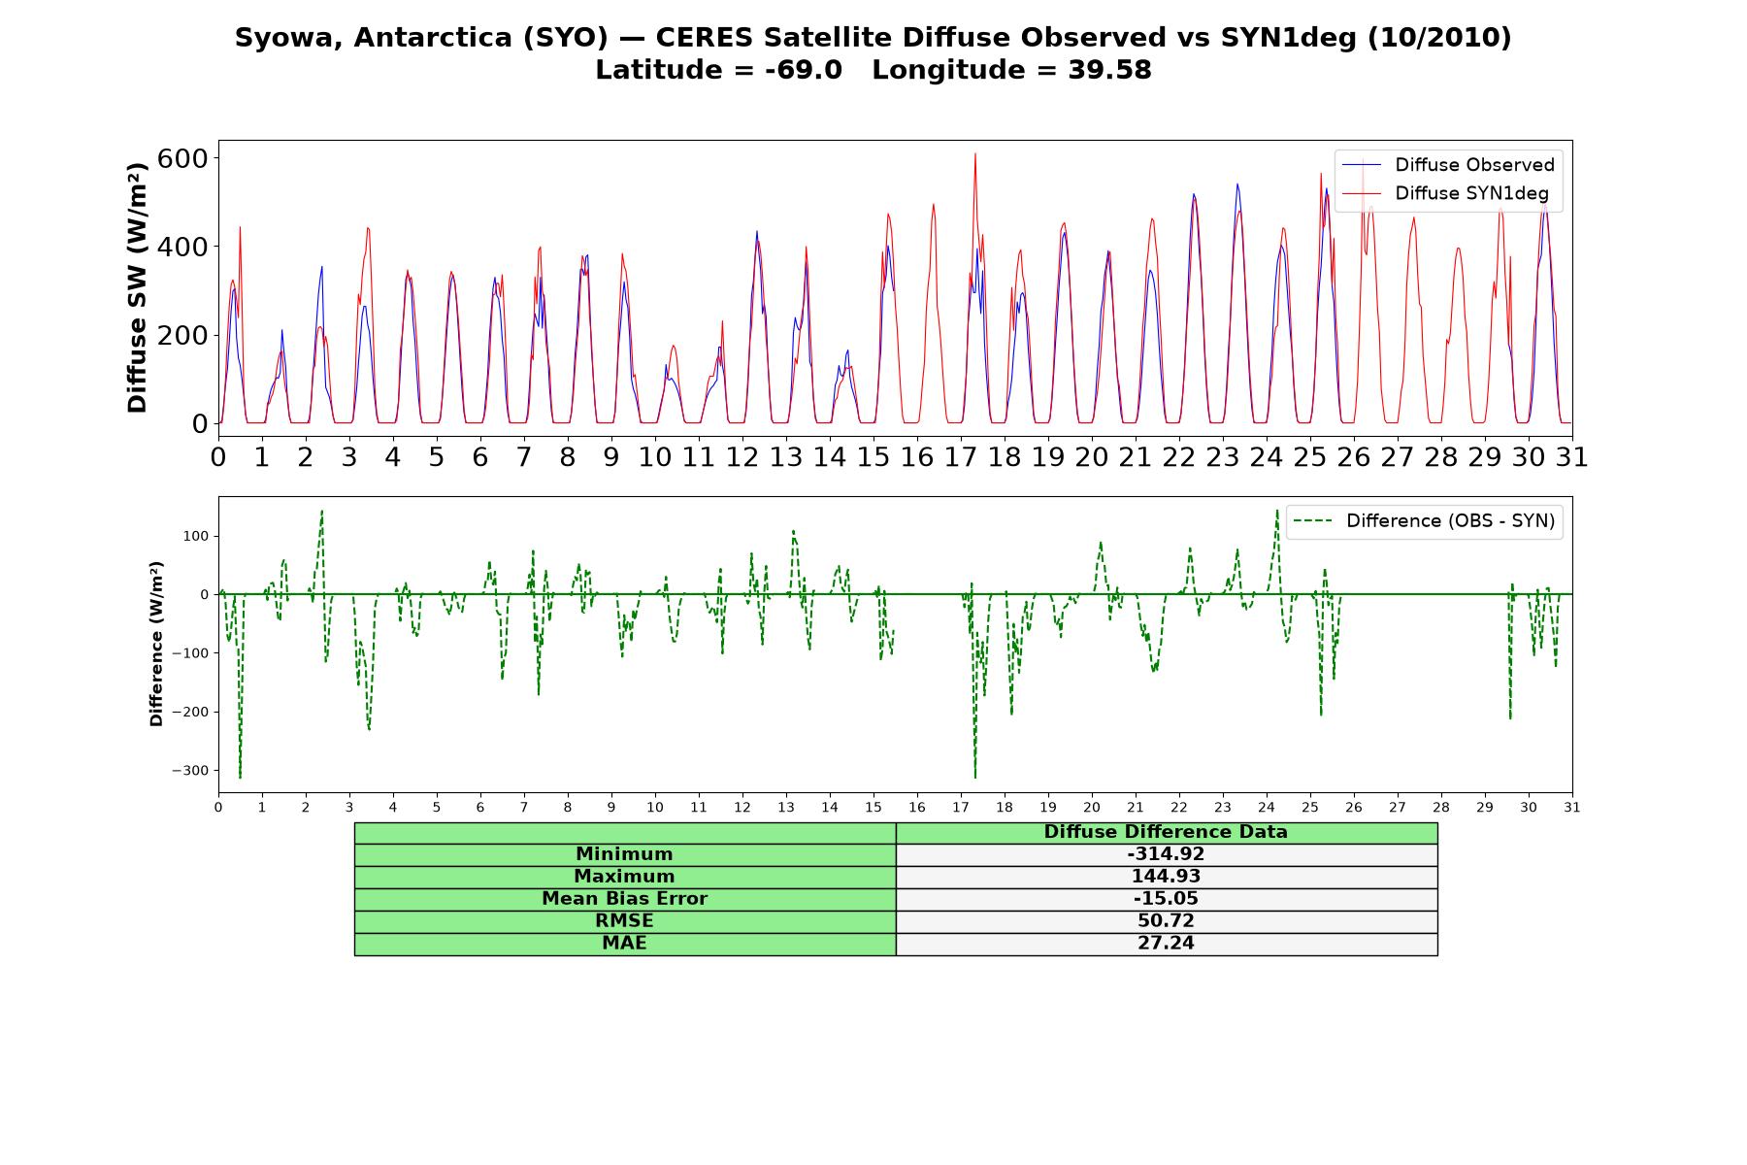Click the -300 tick on difference y-axis

[191, 771]
